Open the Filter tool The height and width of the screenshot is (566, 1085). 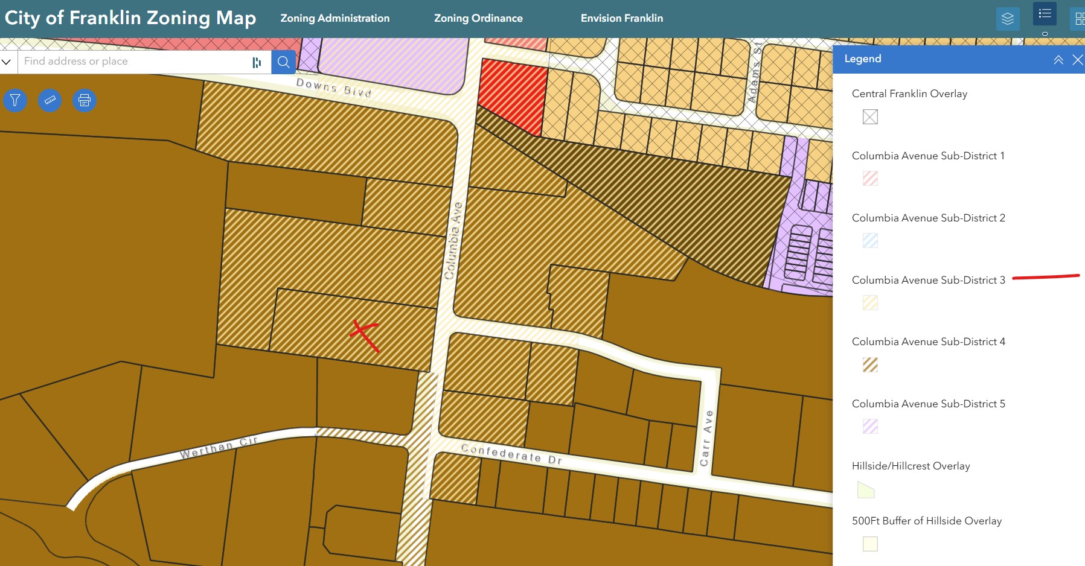[15, 100]
